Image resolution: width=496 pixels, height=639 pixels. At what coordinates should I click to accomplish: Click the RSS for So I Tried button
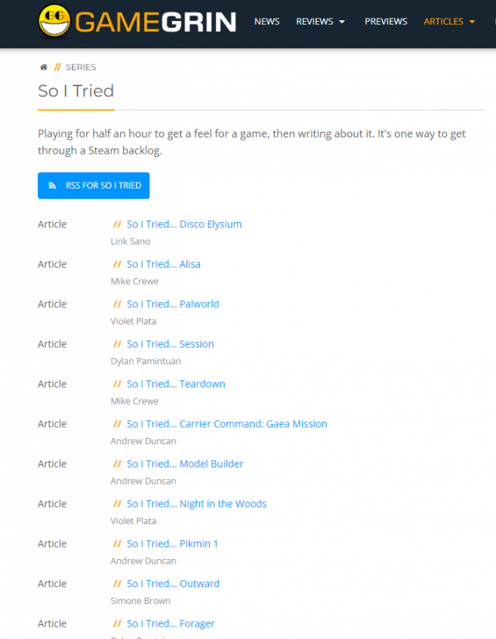tap(94, 186)
